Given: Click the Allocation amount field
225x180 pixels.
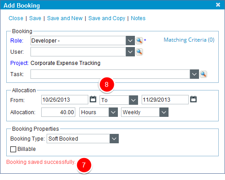Looking at the screenshot, I should [58, 112].
